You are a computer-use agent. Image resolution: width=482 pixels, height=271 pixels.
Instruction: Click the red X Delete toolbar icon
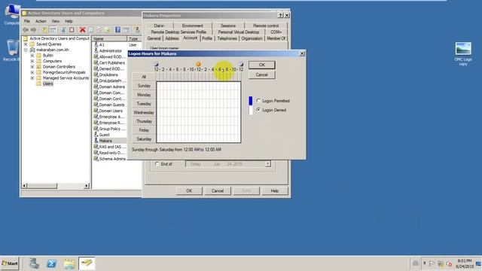click(82, 29)
